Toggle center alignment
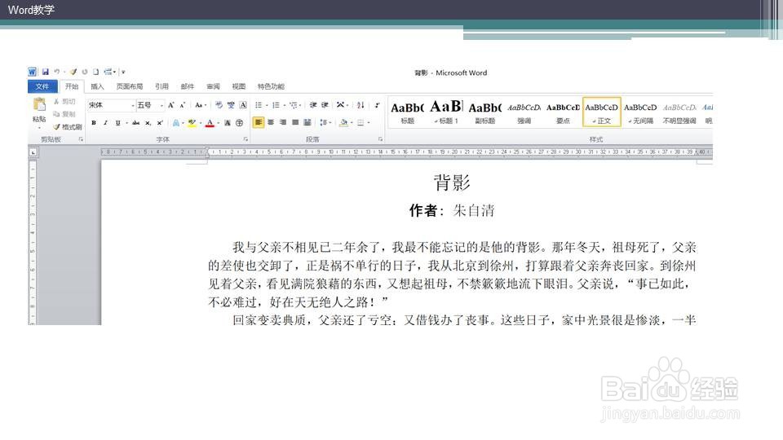Screen dimensions: 783x440 [x=271, y=122]
